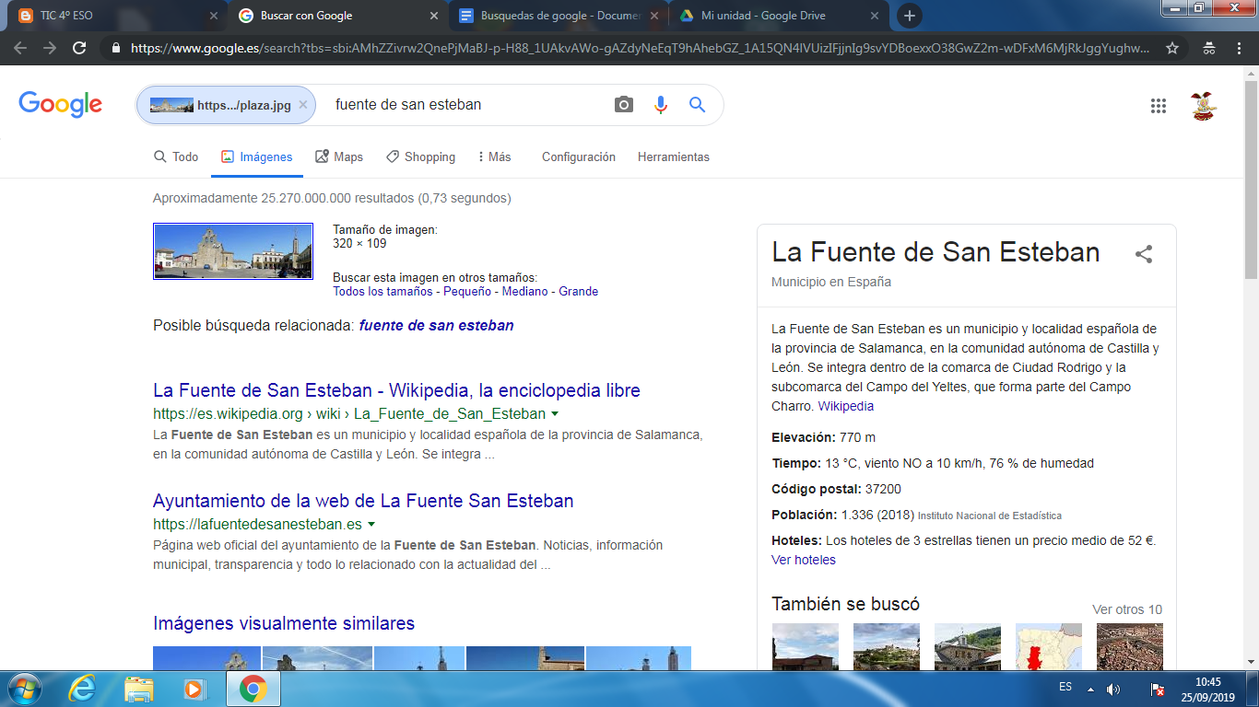Open the Pequeño size link
The height and width of the screenshot is (707, 1259).
click(x=468, y=292)
